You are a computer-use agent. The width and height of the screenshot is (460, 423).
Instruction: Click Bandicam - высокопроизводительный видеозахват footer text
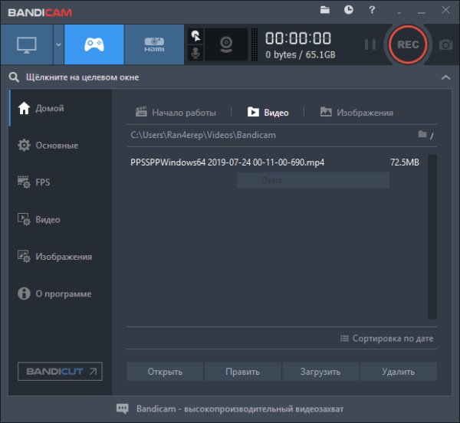tap(240, 408)
